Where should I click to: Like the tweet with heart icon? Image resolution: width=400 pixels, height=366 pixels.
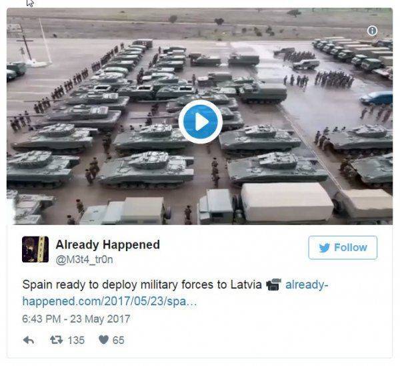103,340
